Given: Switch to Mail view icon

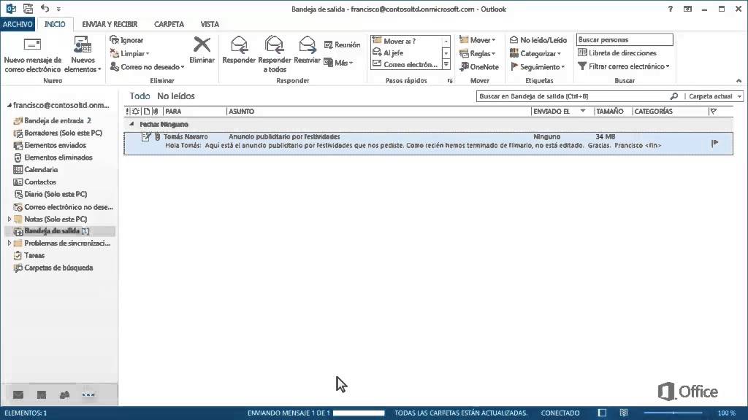Looking at the screenshot, I should (x=18, y=394).
